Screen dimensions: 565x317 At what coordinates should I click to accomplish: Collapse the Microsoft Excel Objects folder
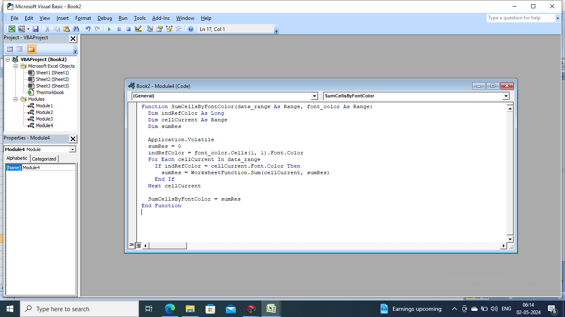15,66
